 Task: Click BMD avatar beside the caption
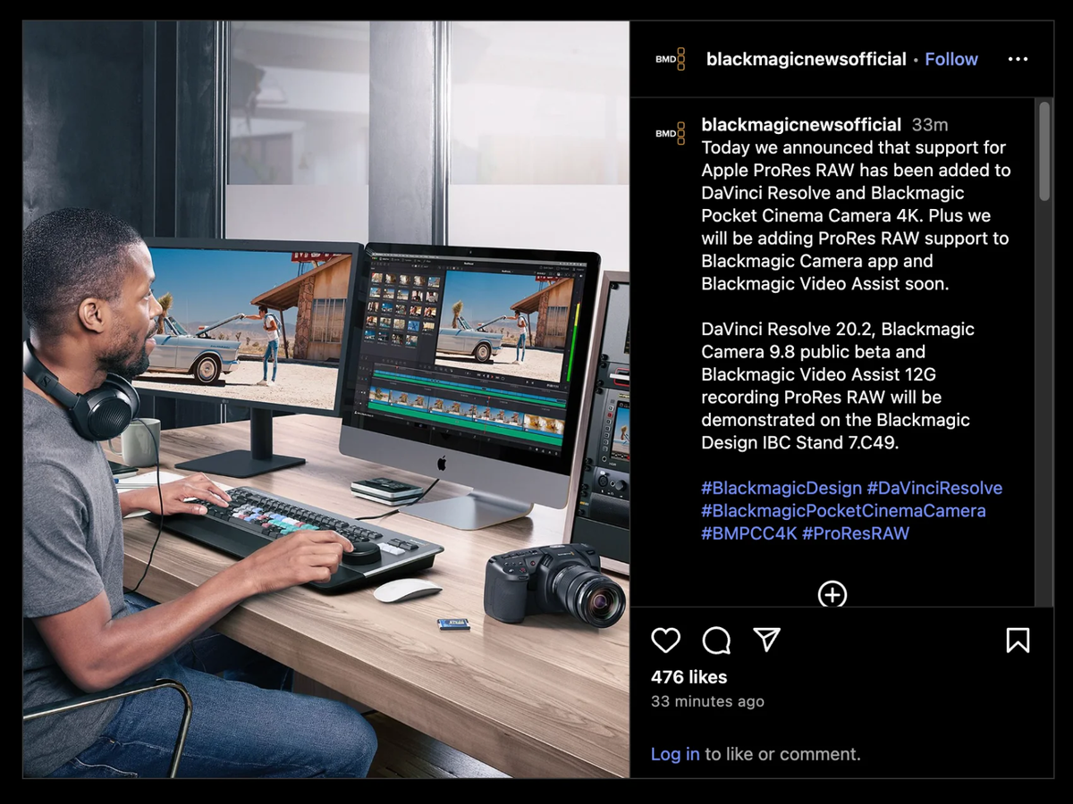(x=671, y=133)
